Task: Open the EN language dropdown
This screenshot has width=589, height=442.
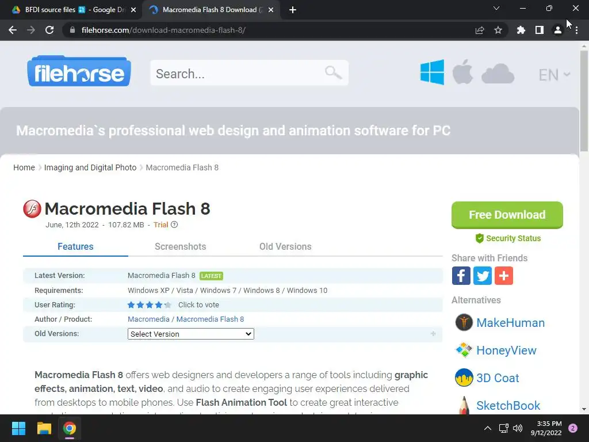Action: 554,75
